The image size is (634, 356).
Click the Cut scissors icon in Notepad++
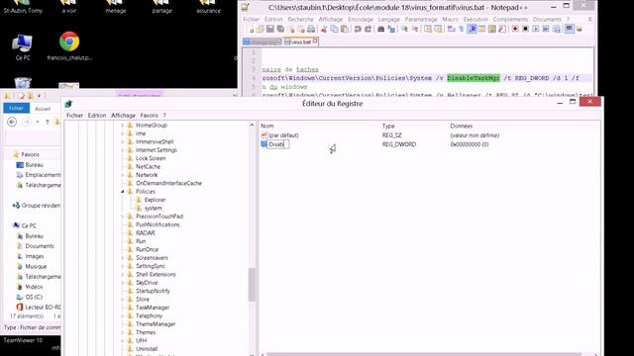point(324,29)
